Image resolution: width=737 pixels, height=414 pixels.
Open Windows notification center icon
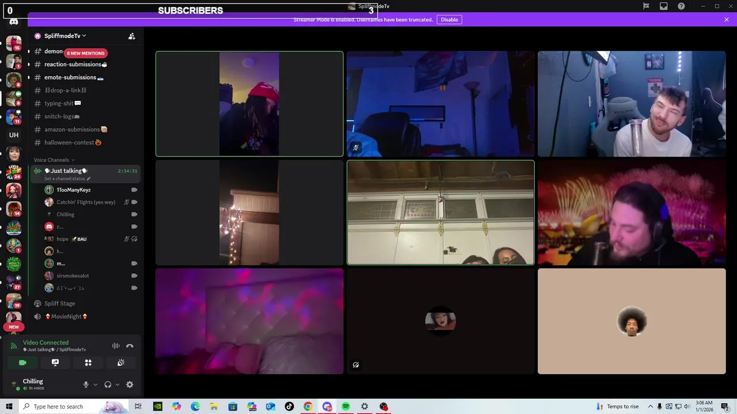tap(725, 407)
